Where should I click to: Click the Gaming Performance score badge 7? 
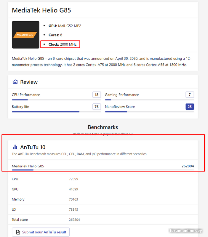pyautogui.click(x=190, y=95)
